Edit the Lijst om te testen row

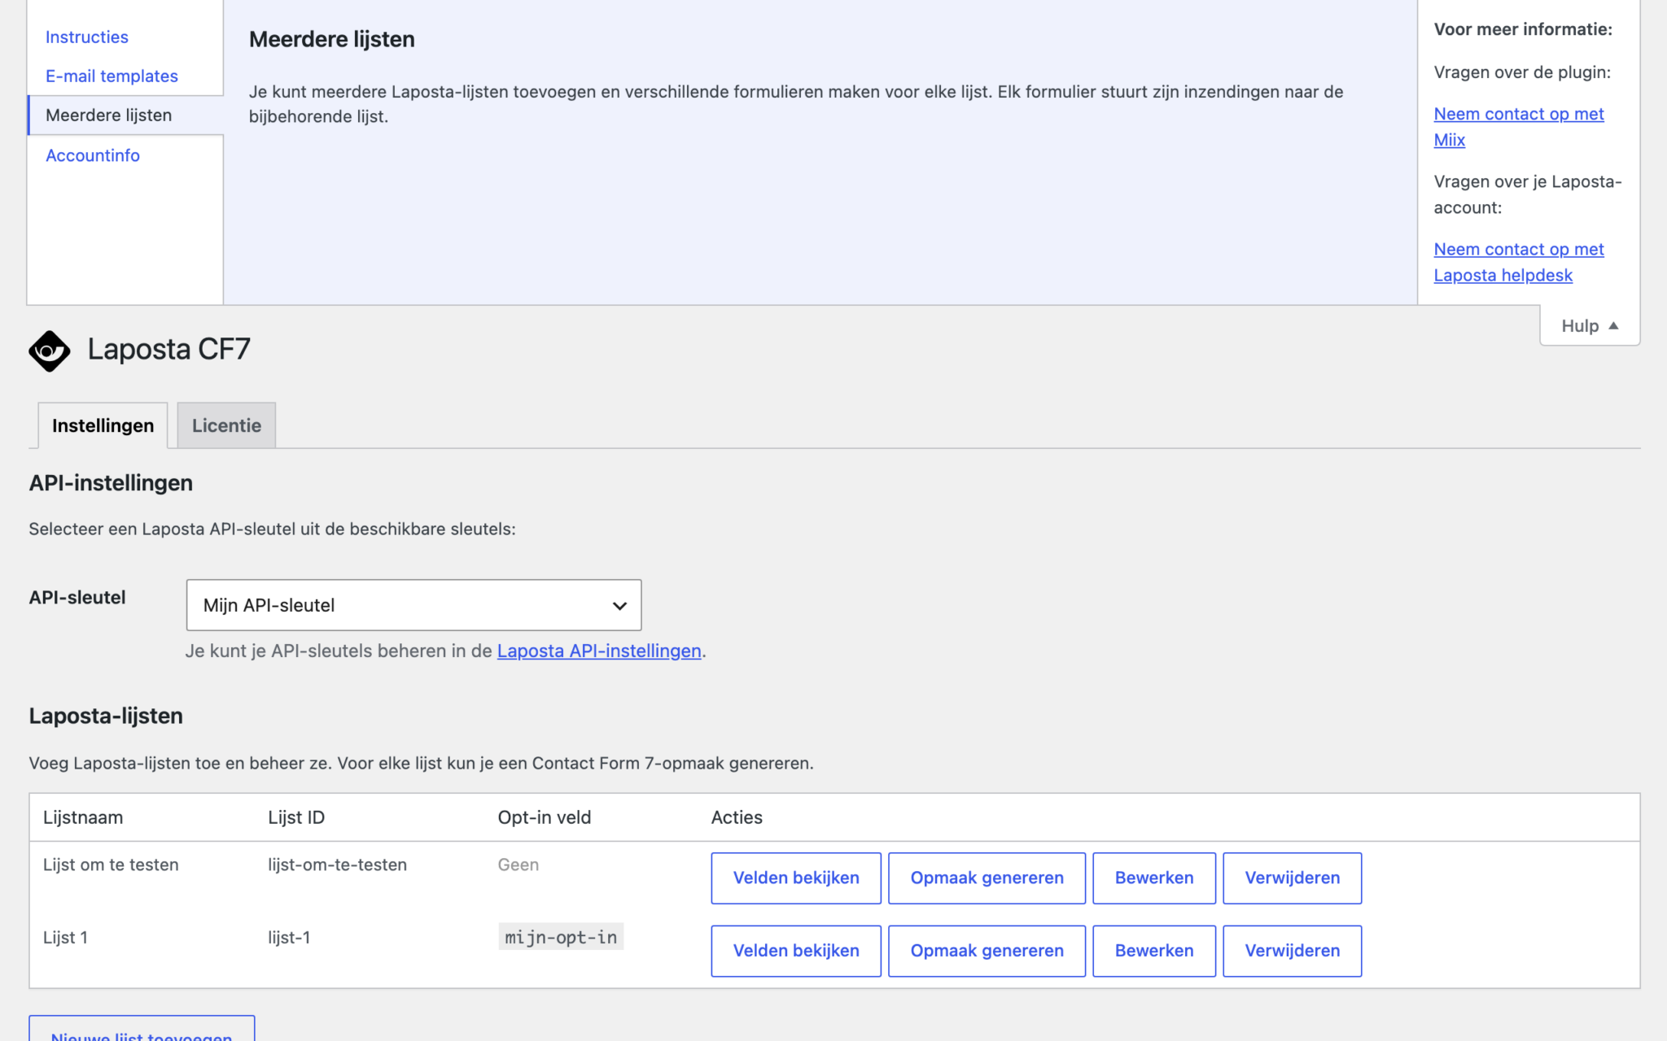click(x=1154, y=878)
